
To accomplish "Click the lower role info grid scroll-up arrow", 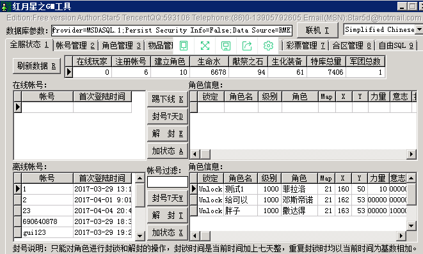I will tap(411, 178).
